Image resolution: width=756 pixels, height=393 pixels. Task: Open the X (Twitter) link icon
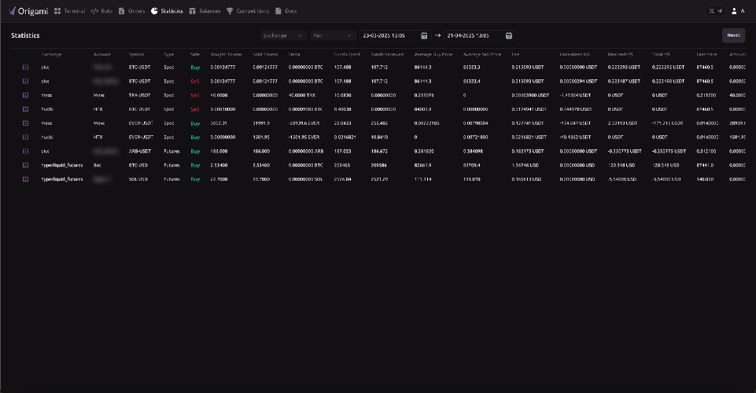point(711,11)
